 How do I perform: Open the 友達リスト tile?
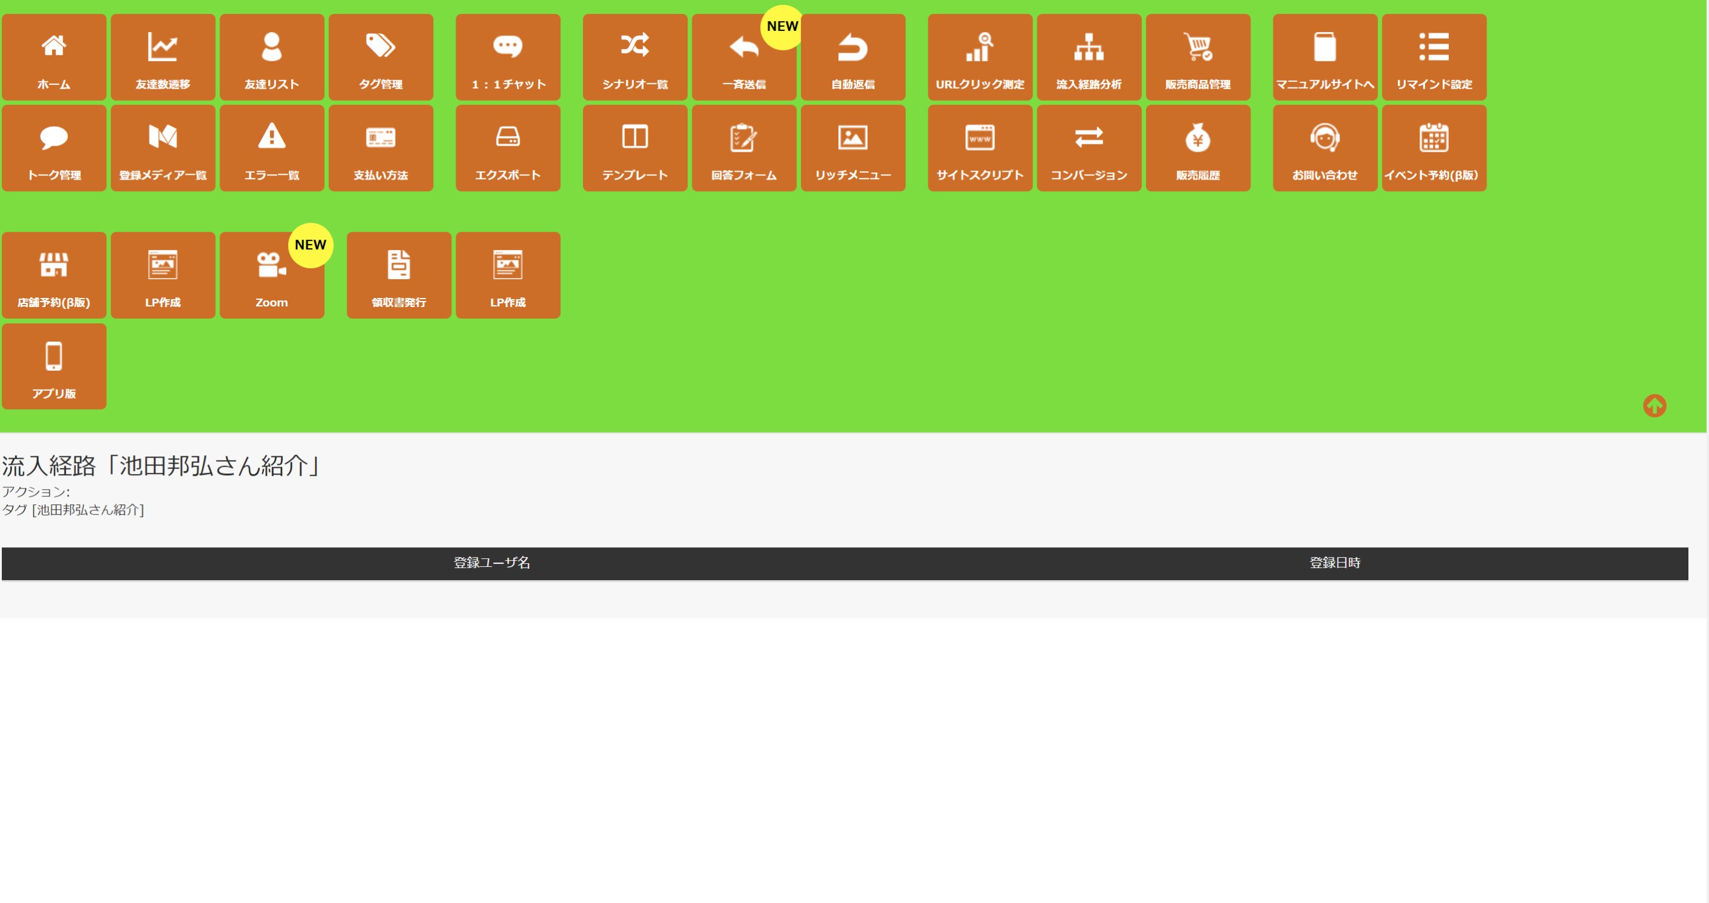pos(271,57)
